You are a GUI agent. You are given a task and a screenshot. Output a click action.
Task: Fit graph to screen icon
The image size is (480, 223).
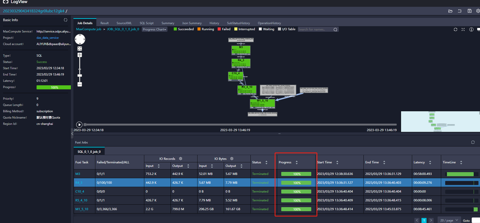click(80, 49)
